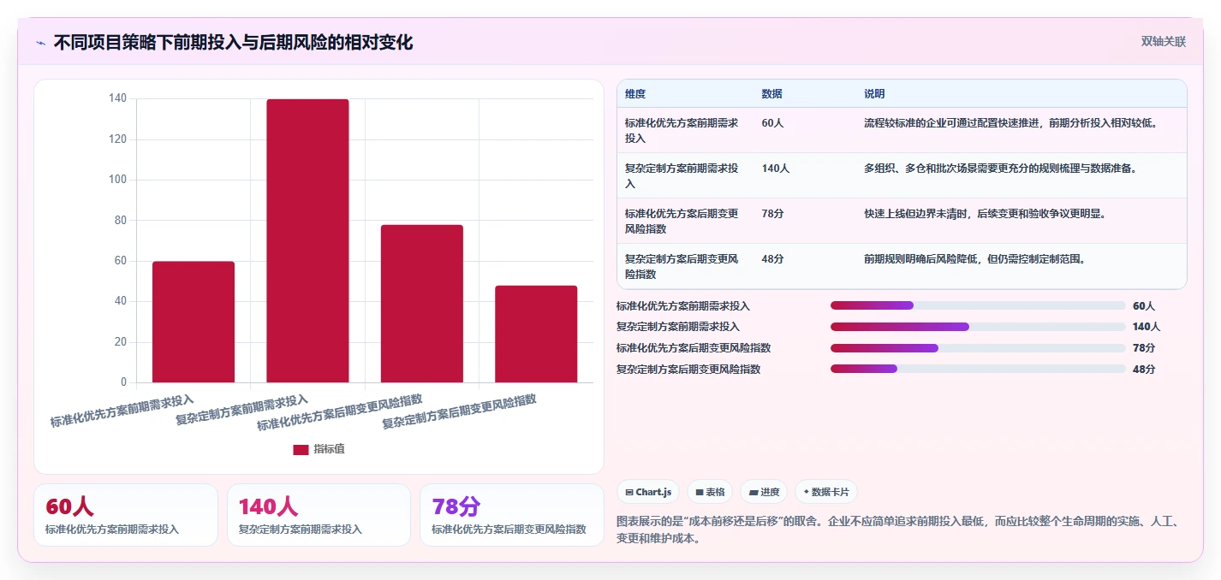Click the 78分 value in the table
The image size is (1221, 580).
click(x=772, y=214)
